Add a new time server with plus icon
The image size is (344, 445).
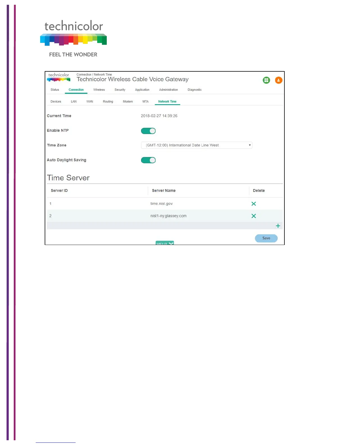[x=278, y=226]
